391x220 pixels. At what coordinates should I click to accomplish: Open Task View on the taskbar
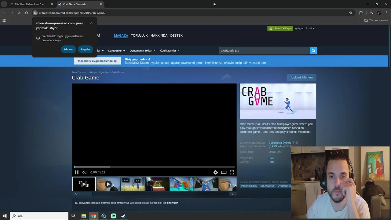73,216
